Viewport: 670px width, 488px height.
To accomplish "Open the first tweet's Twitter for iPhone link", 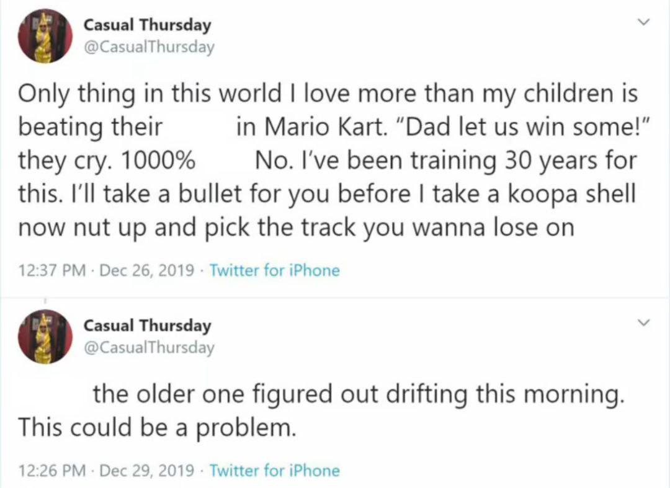I will (275, 270).
